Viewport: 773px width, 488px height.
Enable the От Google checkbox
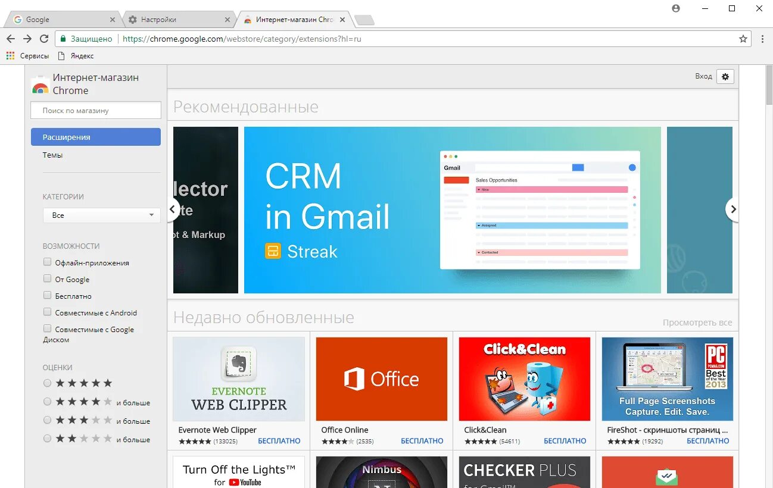48,279
